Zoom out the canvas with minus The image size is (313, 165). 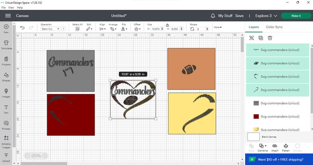pyautogui.click(x=27, y=156)
